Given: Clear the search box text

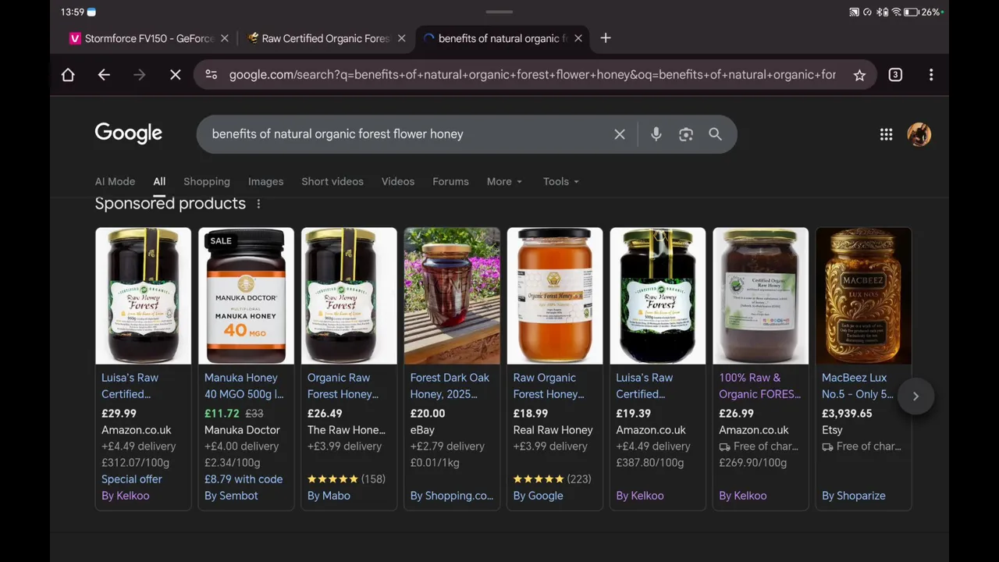Looking at the screenshot, I should pos(620,134).
